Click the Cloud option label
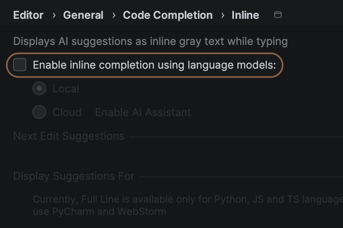 [x=67, y=112]
